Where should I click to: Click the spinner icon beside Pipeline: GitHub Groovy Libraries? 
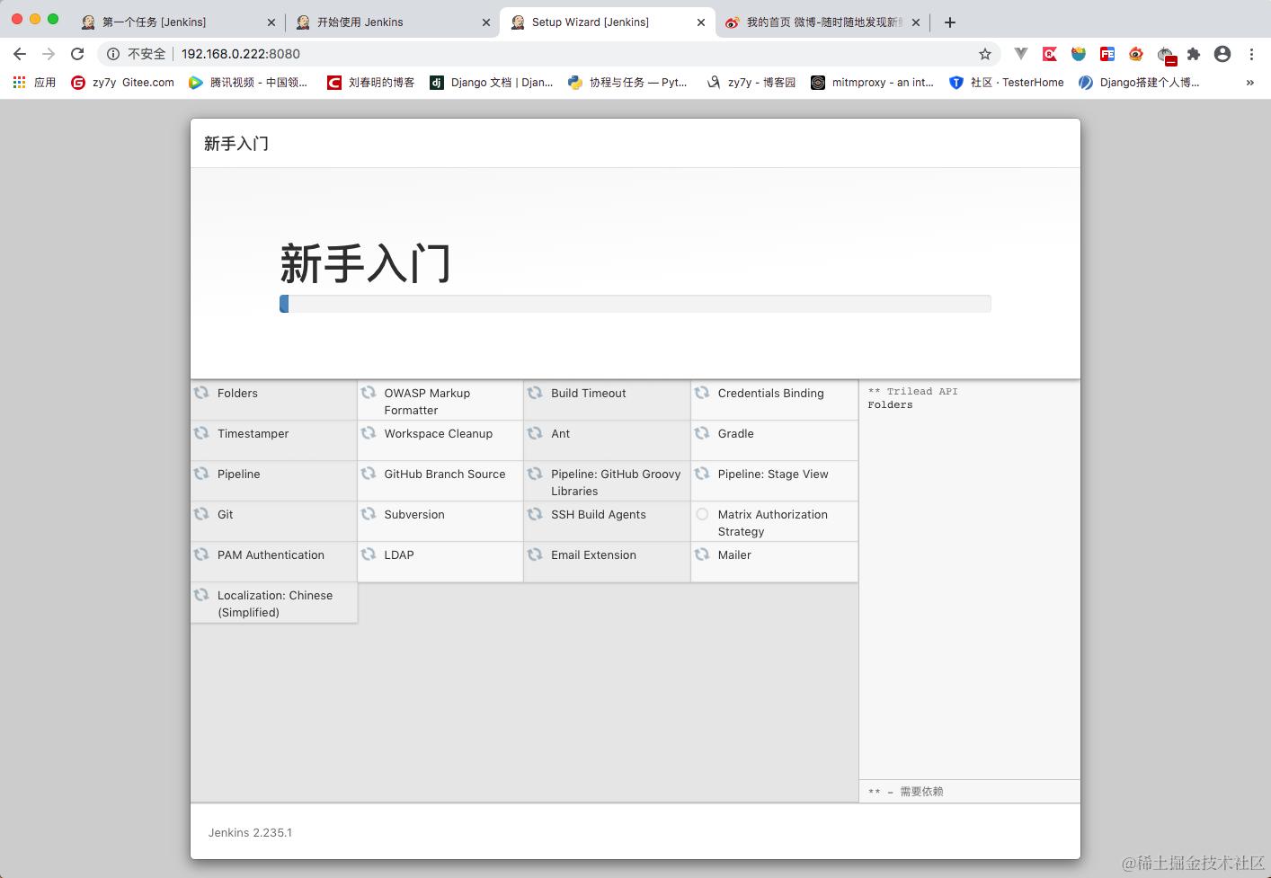[535, 474]
